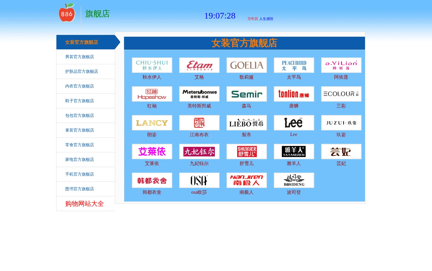The height and width of the screenshot is (271, 432).
Task: Open the 万年历 link
Action: tap(252, 19)
